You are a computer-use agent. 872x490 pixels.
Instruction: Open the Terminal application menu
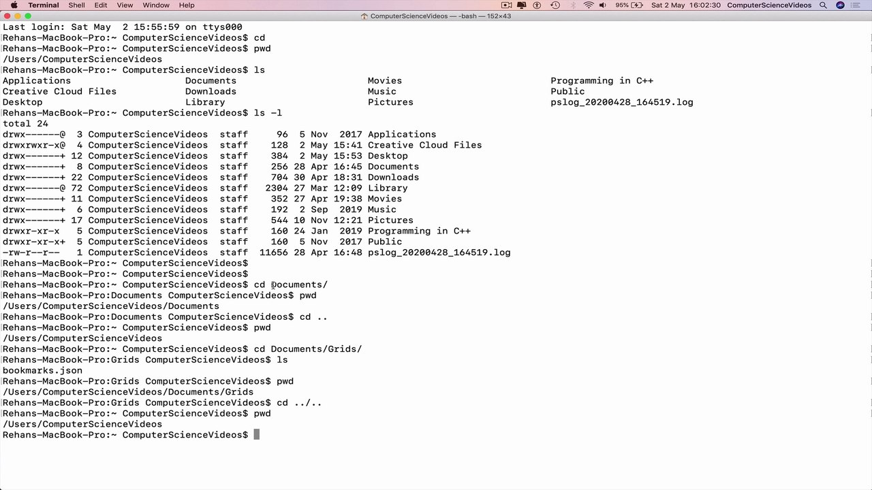click(x=44, y=5)
